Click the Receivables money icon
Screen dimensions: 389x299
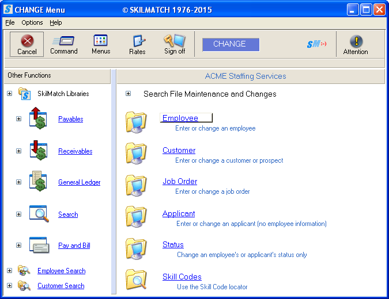coord(39,151)
